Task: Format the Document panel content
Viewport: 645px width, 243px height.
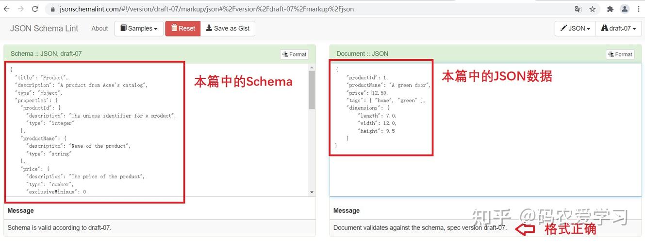Action: pyautogui.click(x=620, y=54)
